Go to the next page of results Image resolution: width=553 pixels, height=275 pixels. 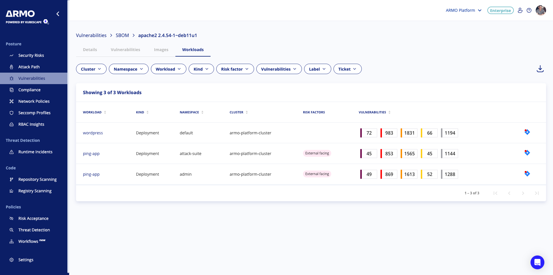523,193
